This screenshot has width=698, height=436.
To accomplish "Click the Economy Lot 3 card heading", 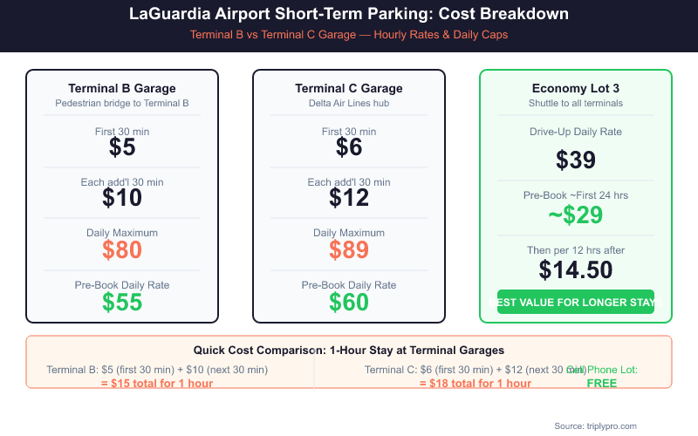I will click(x=576, y=88).
